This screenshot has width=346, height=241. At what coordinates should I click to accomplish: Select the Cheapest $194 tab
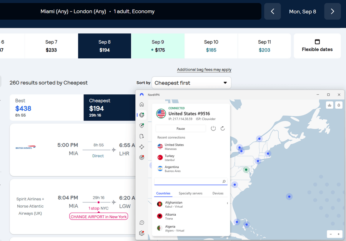(110, 108)
